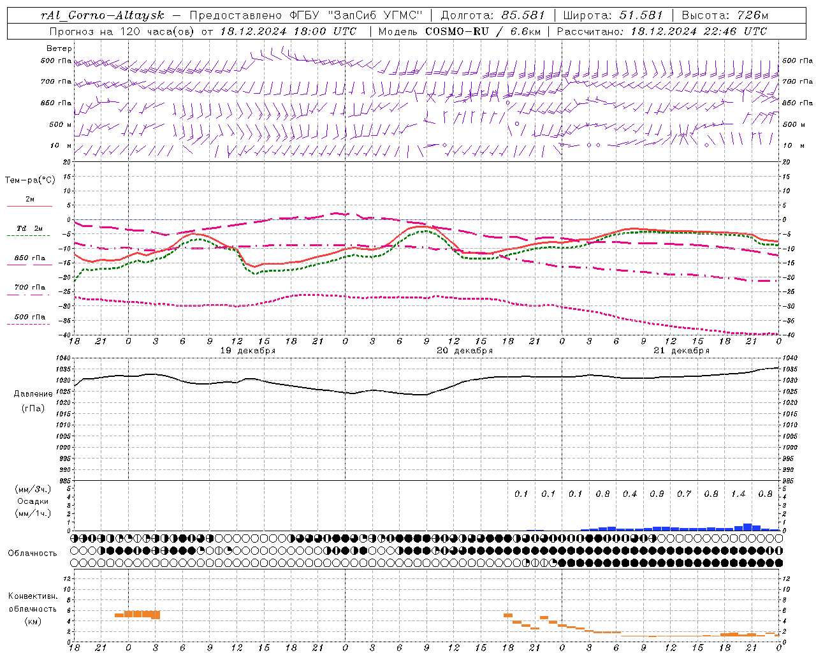Click the (мм/3ч.) precipitation unit label

click(33, 489)
